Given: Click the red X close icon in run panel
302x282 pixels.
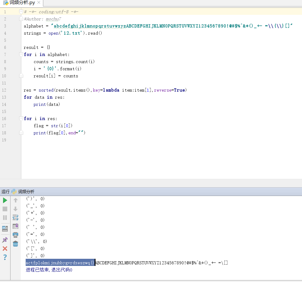Looking at the screenshot, I should pos(5,249).
